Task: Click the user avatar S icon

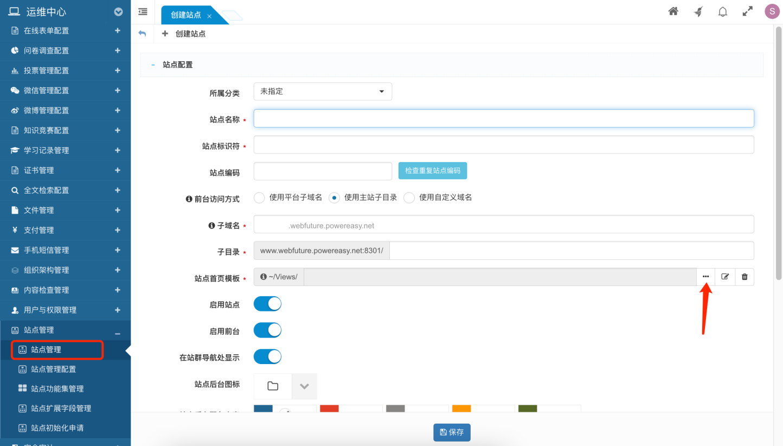Action: (772, 11)
